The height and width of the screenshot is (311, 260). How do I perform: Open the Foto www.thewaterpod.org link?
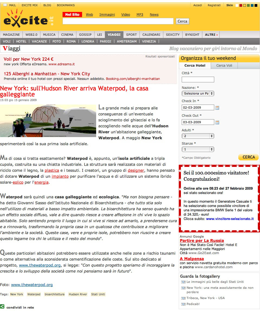[x=32, y=285]
